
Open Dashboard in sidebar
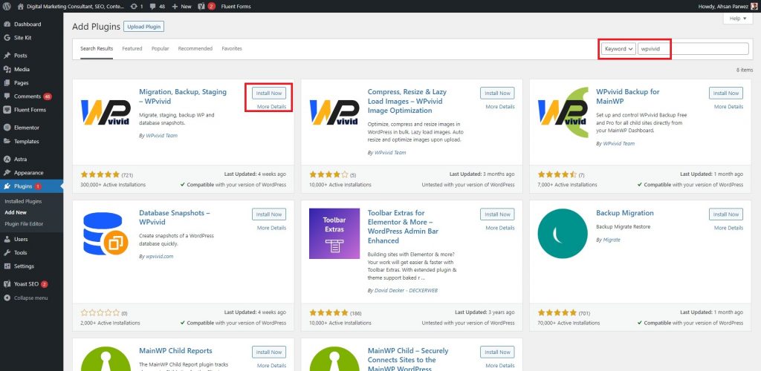[x=27, y=24]
